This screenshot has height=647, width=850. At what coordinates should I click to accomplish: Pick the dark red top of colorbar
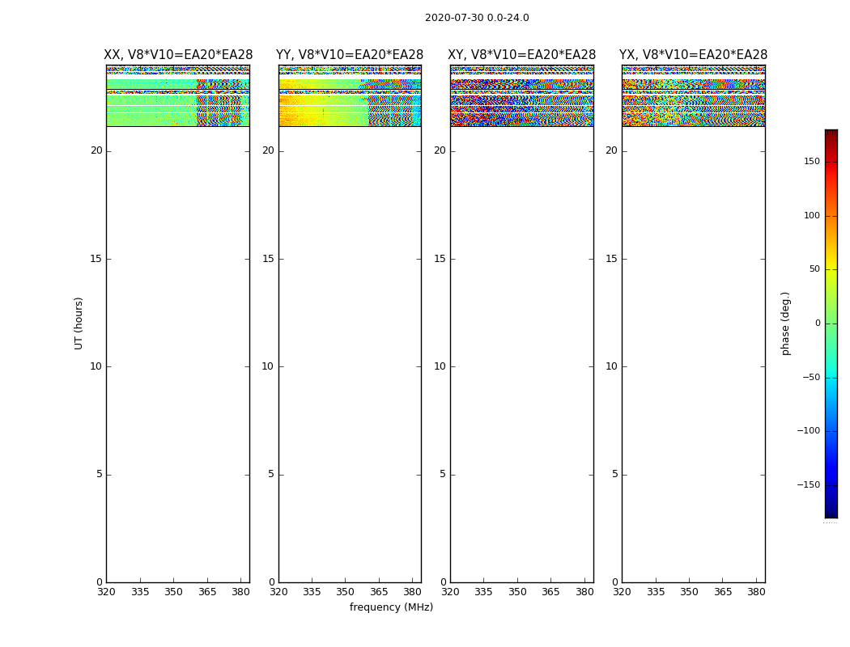[831, 133]
